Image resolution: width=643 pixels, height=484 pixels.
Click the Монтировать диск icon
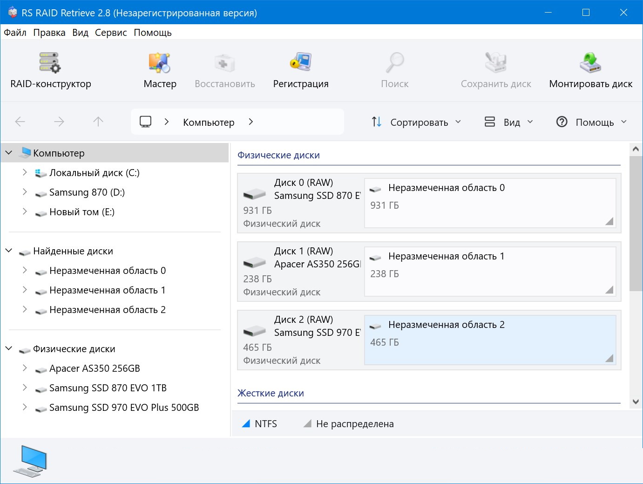click(590, 63)
